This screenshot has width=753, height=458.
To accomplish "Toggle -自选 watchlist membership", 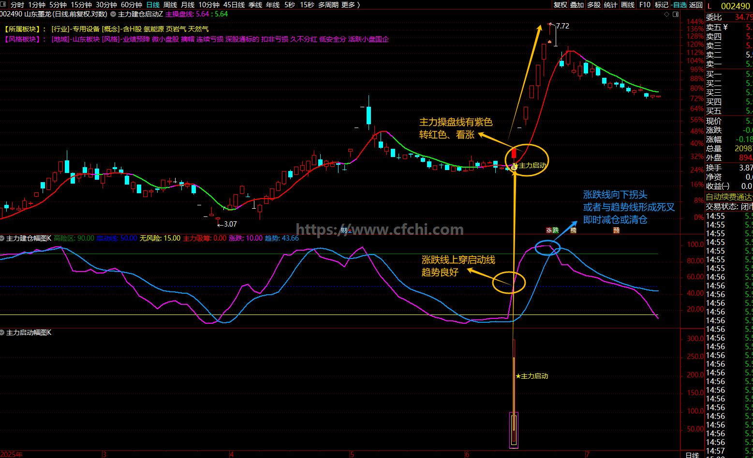I will click(679, 5).
